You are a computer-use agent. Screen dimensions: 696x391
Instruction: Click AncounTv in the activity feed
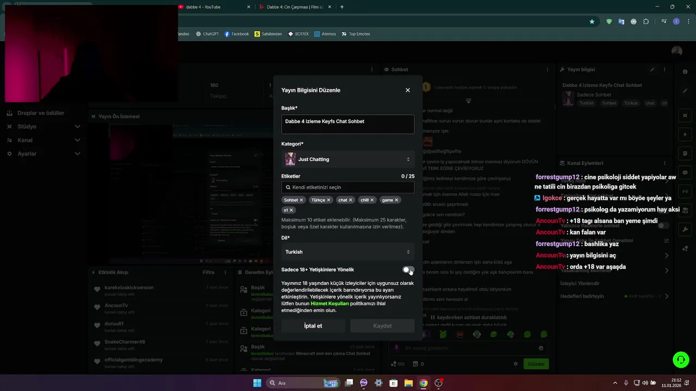click(x=116, y=306)
